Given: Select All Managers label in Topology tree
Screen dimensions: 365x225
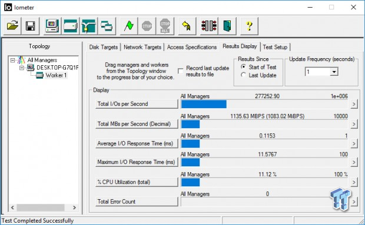Looking at the screenshot, I should coord(42,60).
